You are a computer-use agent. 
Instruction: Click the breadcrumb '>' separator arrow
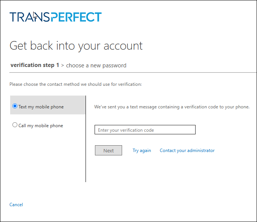pyautogui.click(x=63, y=65)
